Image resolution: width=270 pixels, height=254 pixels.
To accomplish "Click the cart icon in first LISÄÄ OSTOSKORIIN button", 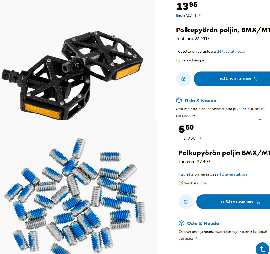I will pos(256,79).
